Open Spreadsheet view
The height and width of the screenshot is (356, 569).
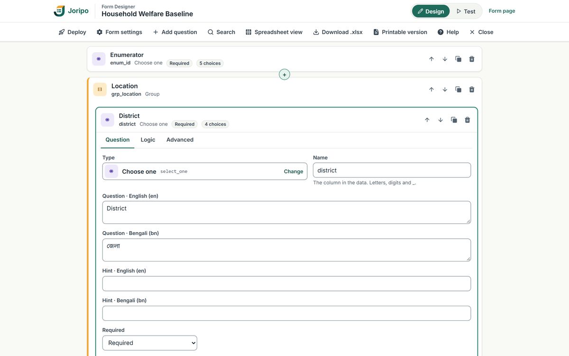coord(274,32)
